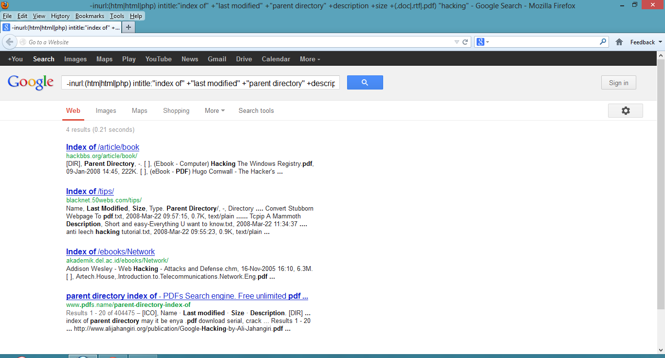Open the Feedback dropdown menu

point(646,42)
